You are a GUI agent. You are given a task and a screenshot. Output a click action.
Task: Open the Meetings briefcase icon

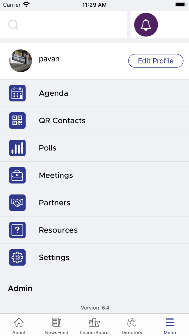[x=17, y=175]
